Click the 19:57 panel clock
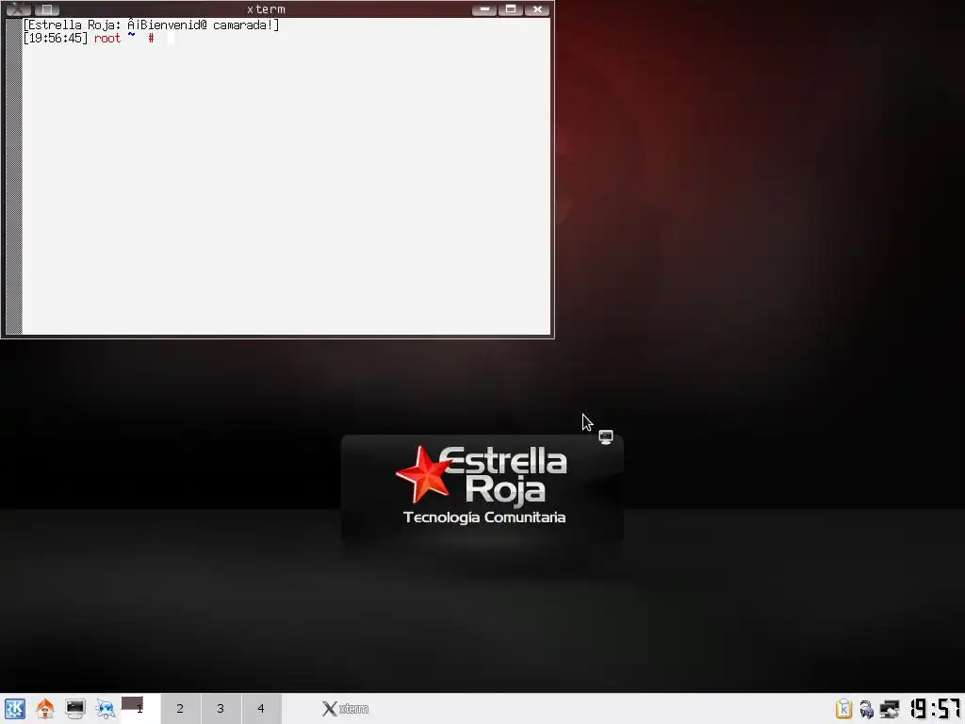 (935, 709)
